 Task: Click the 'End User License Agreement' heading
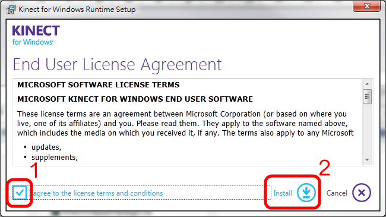point(117,65)
